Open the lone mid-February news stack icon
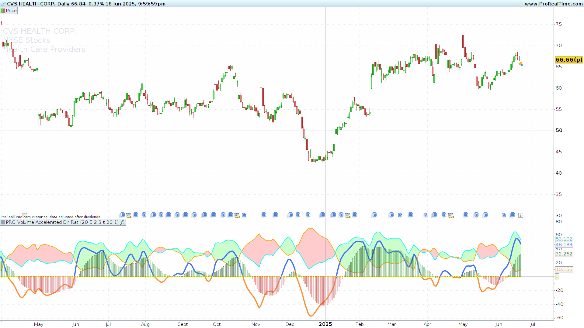 pos(374,215)
